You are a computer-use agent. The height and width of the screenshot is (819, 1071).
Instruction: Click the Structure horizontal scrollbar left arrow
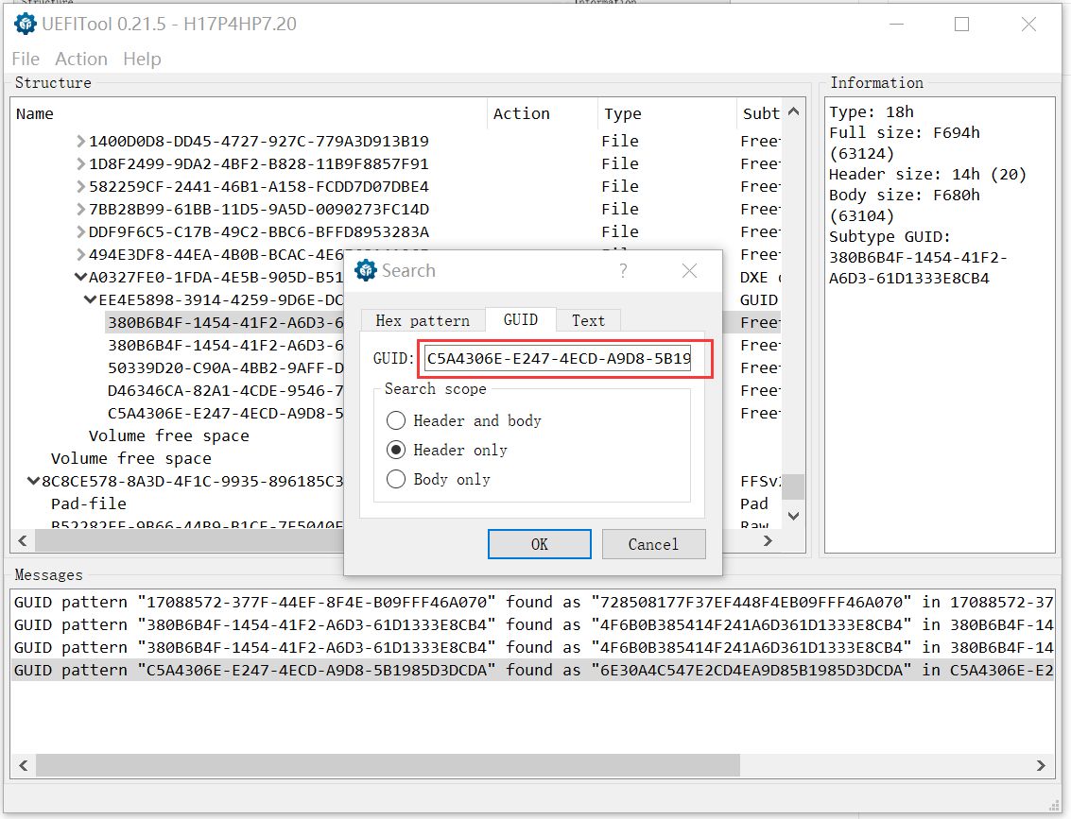[x=23, y=540]
